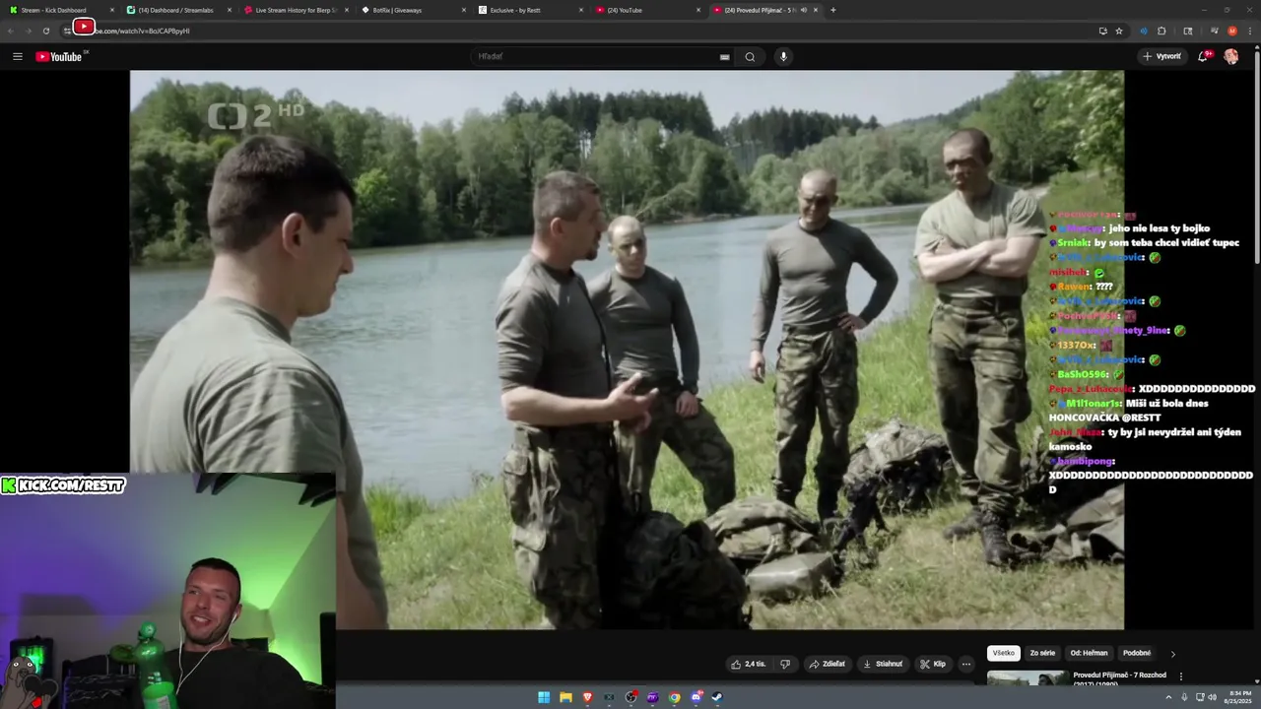Open options menu for Provedul Přijímač 7 video
1261x709 pixels.
(1180, 677)
